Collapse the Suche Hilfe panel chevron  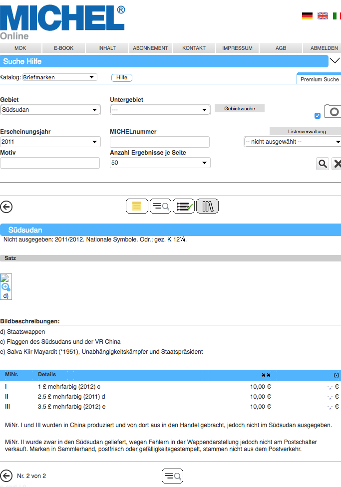point(335,61)
